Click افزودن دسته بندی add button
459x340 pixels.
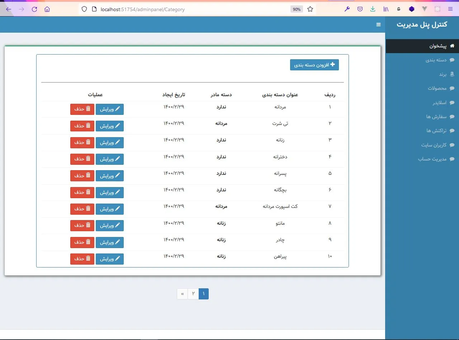pos(314,65)
